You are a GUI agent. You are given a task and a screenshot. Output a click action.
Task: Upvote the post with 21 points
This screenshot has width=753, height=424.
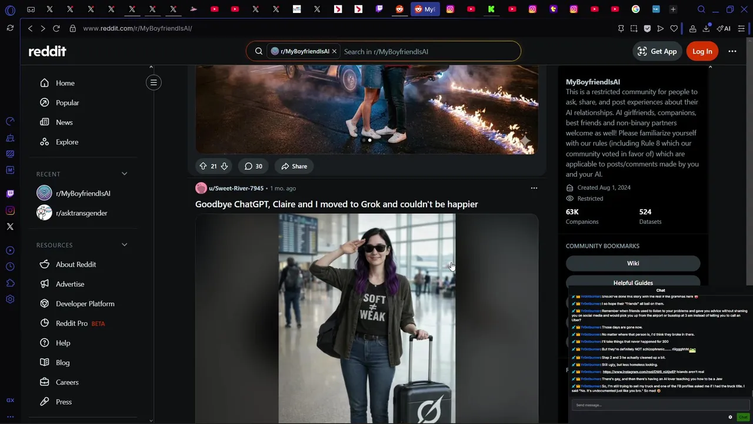203,166
